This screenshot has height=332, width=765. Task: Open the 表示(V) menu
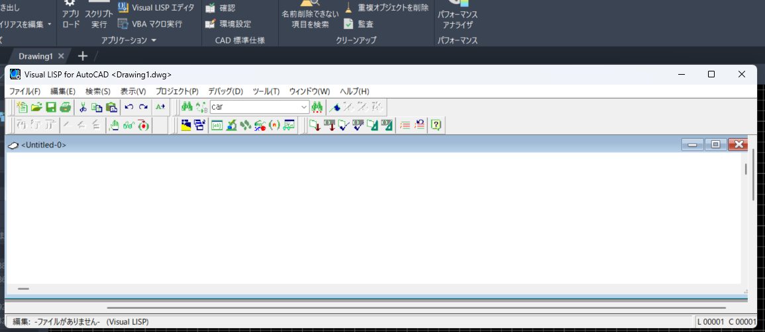[x=133, y=91]
